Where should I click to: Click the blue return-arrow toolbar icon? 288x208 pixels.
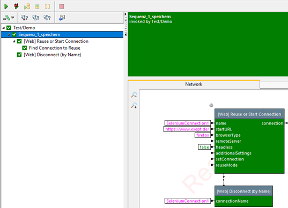[62, 18]
